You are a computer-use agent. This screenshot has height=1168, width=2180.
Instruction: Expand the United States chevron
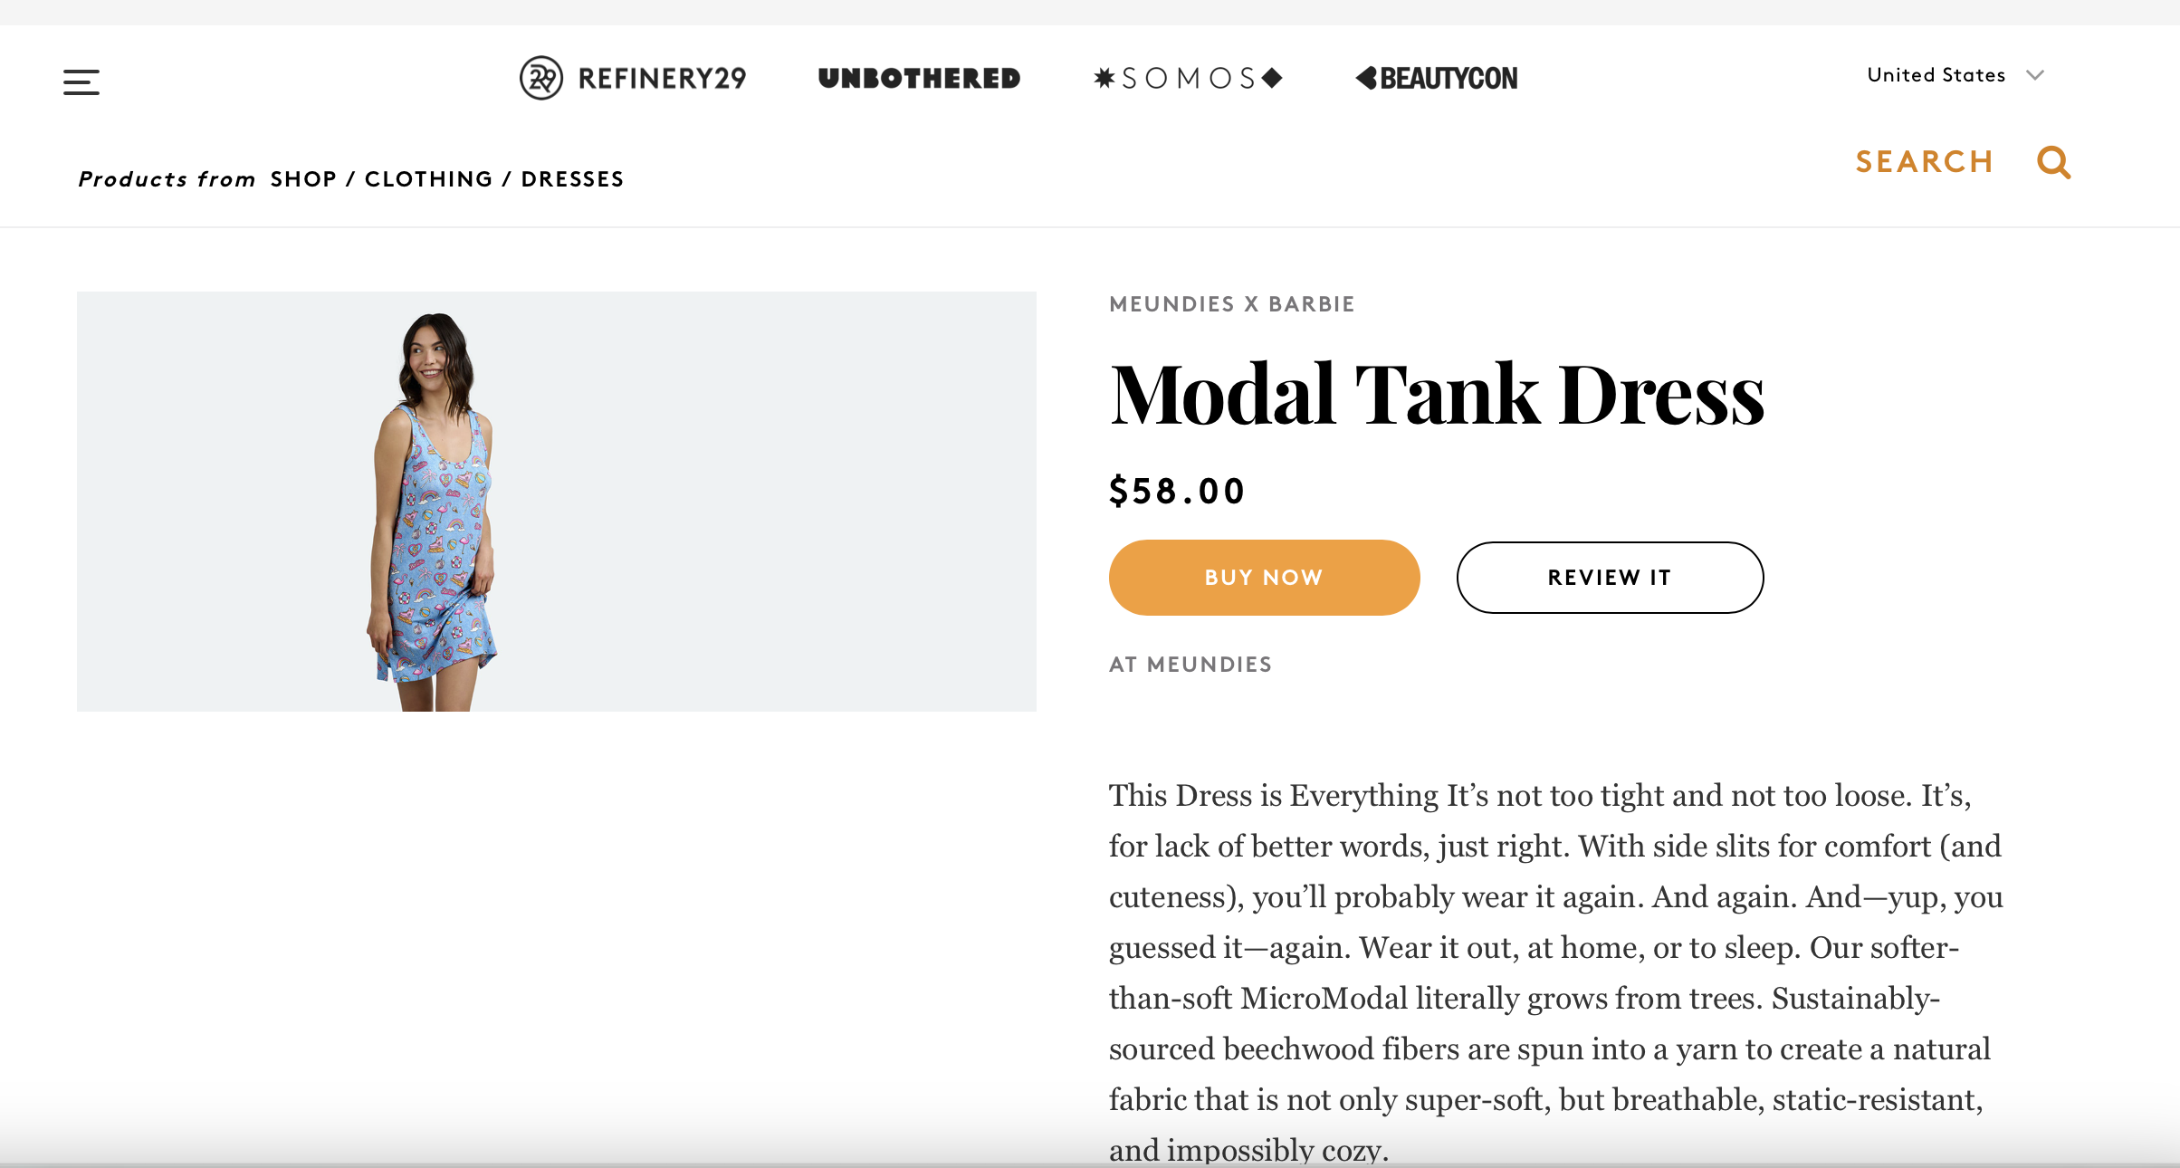coord(2035,75)
